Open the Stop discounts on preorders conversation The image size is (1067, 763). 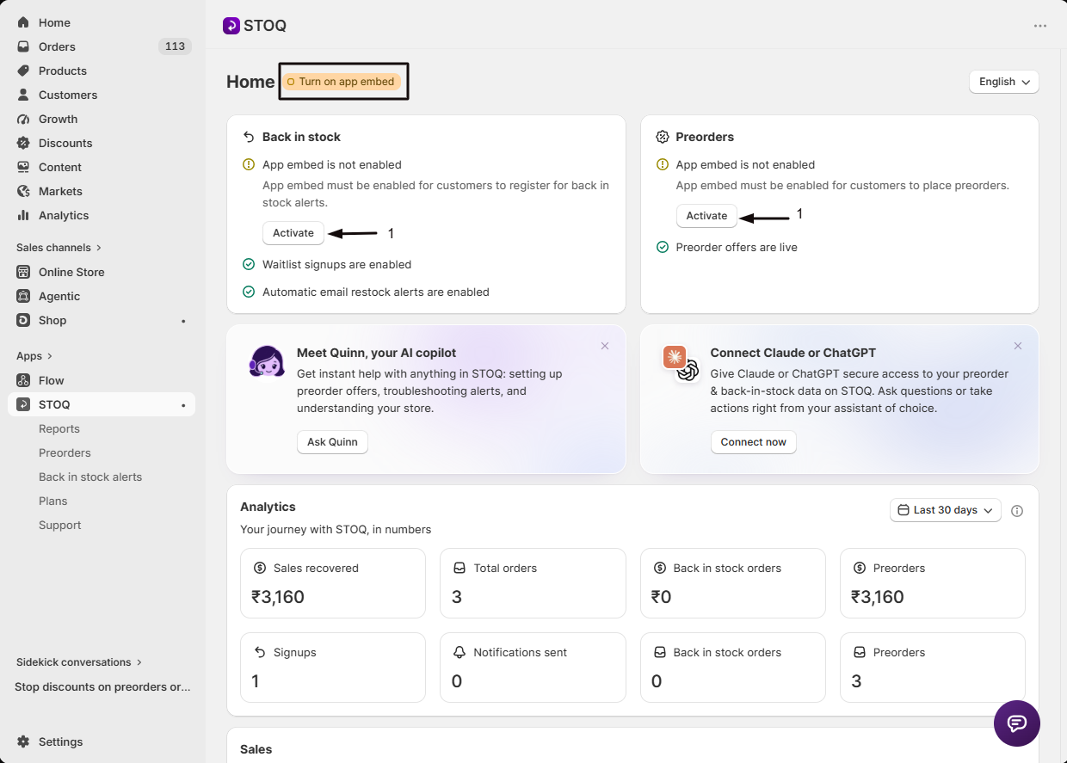[102, 687]
